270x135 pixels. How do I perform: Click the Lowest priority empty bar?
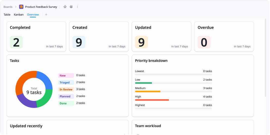click(173, 75)
